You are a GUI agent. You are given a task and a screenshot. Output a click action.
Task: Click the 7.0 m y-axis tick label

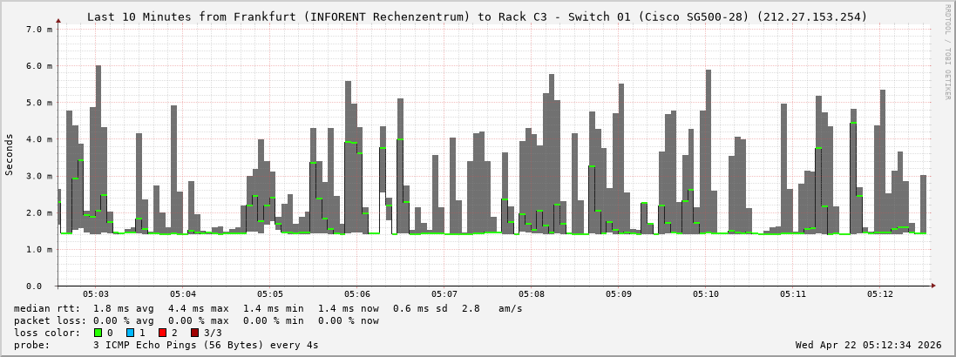click(x=39, y=30)
